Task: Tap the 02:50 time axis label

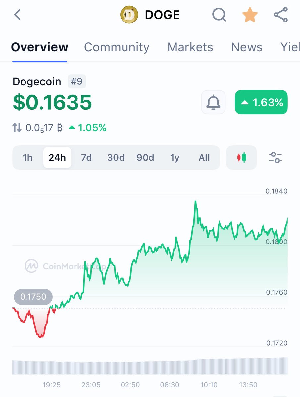Action: tap(130, 385)
